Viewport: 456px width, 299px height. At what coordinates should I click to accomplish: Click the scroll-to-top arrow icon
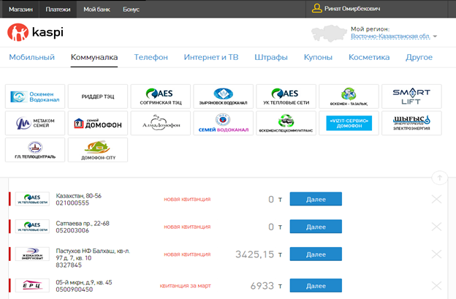[439, 178]
